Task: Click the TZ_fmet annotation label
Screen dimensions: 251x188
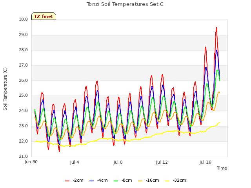Action: (x=44, y=16)
